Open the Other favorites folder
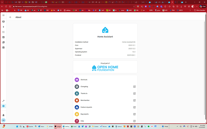 [199, 10]
